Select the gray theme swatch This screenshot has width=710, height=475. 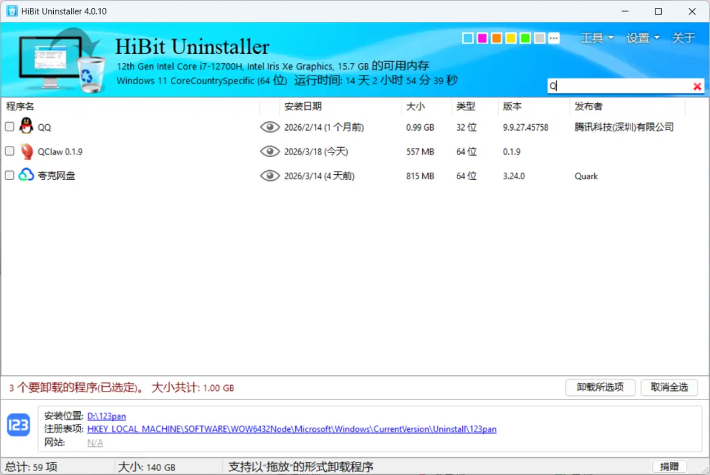click(x=539, y=38)
